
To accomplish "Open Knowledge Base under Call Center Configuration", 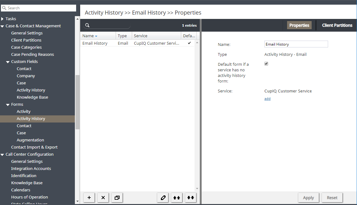I will [27, 183].
